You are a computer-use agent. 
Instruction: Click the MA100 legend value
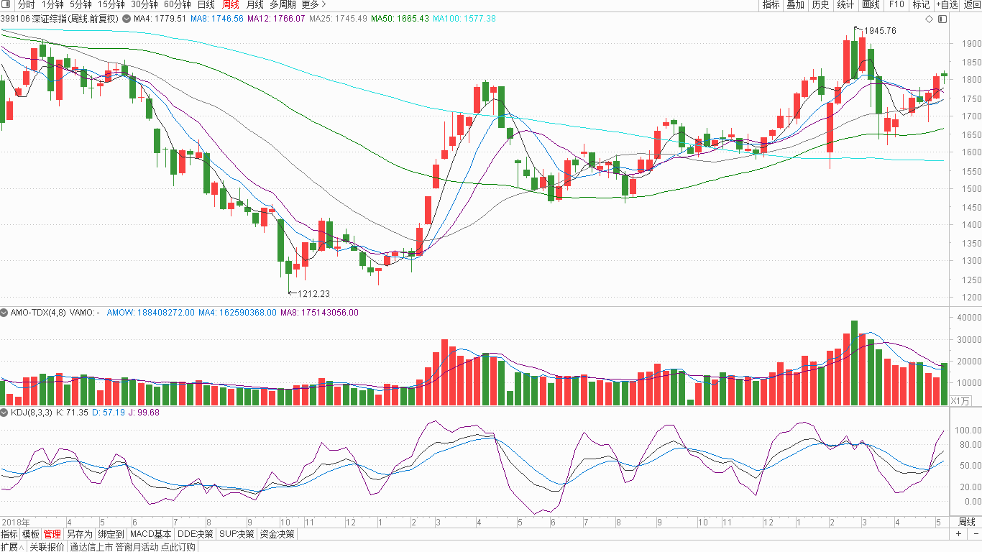tap(464, 19)
